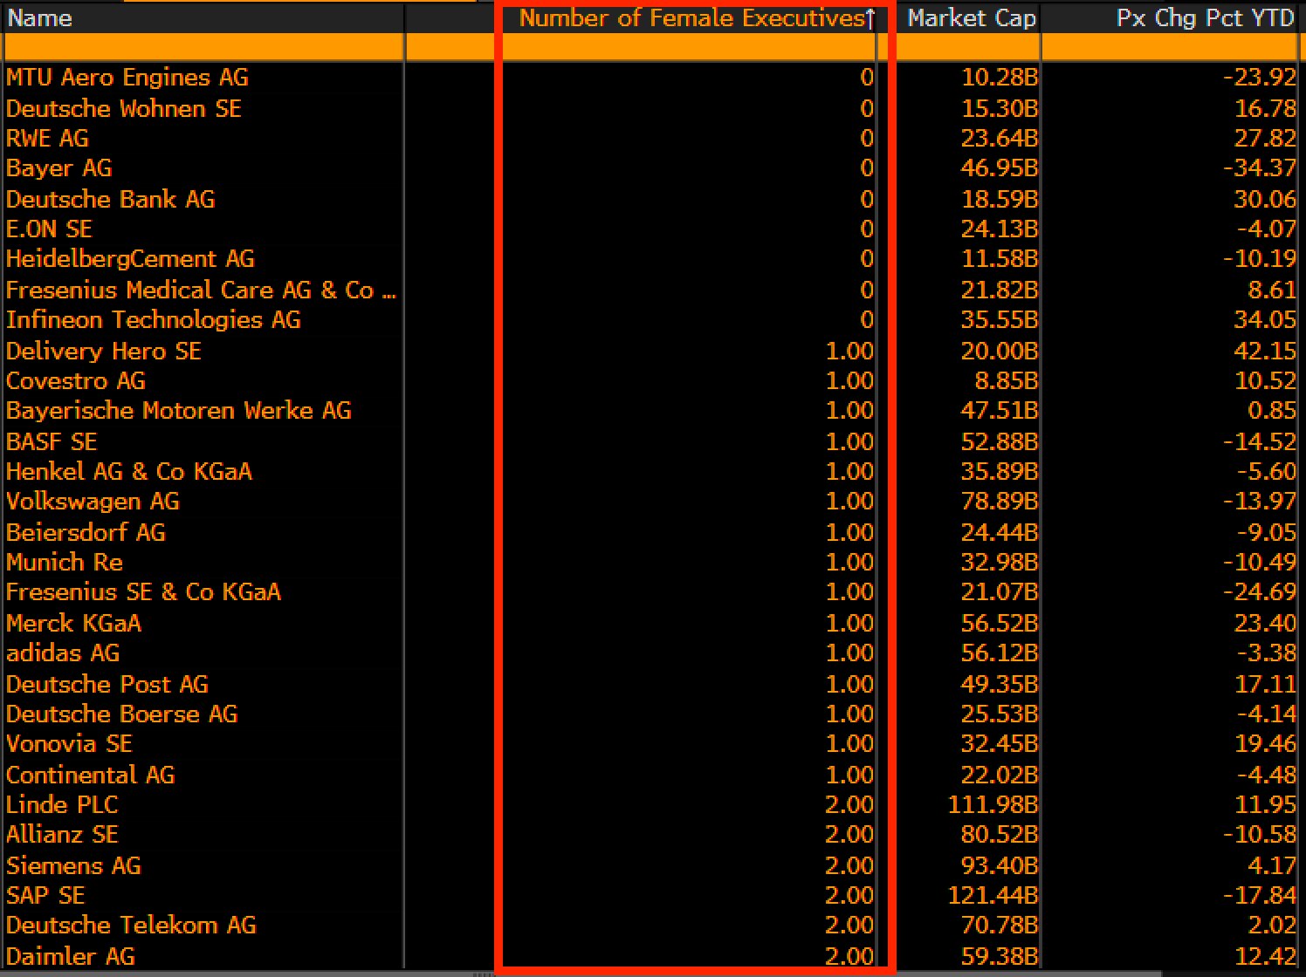
Task: Click Linde PLC market cap 111.98B
Action: [993, 805]
